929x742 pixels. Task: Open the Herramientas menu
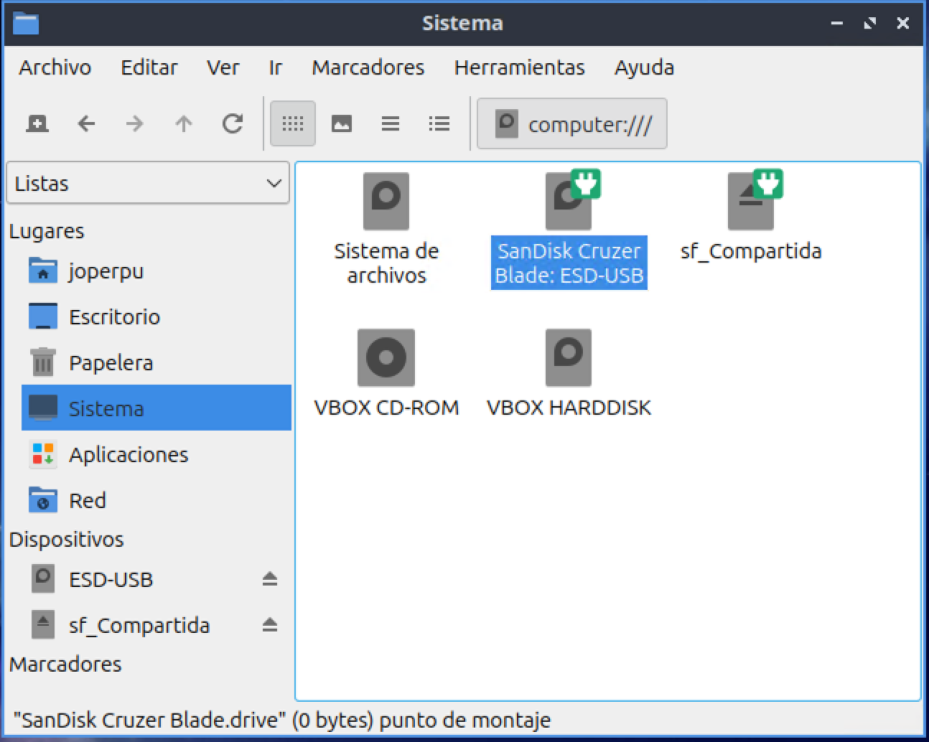point(520,67)
